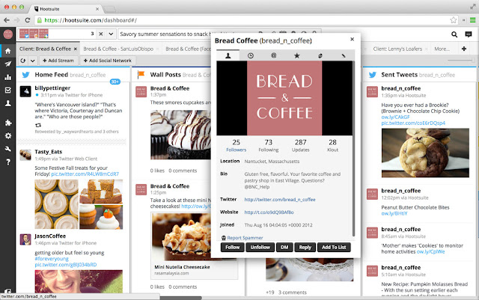This screenshot has height=300, width=479.
Task: Open the conversations speech bubble icon
Action: (468, 34)
